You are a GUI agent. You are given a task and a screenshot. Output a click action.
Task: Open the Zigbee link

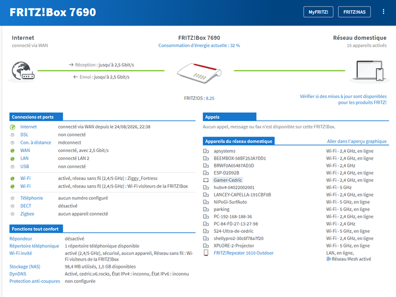(27, 214)
